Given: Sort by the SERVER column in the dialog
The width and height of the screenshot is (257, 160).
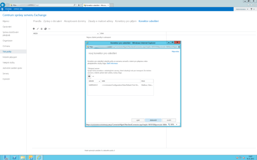Looking at the screenshot, I should point(94,81).
